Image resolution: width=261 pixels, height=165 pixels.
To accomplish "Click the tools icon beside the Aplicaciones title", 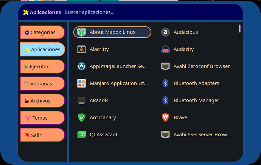I will point(26,12).
